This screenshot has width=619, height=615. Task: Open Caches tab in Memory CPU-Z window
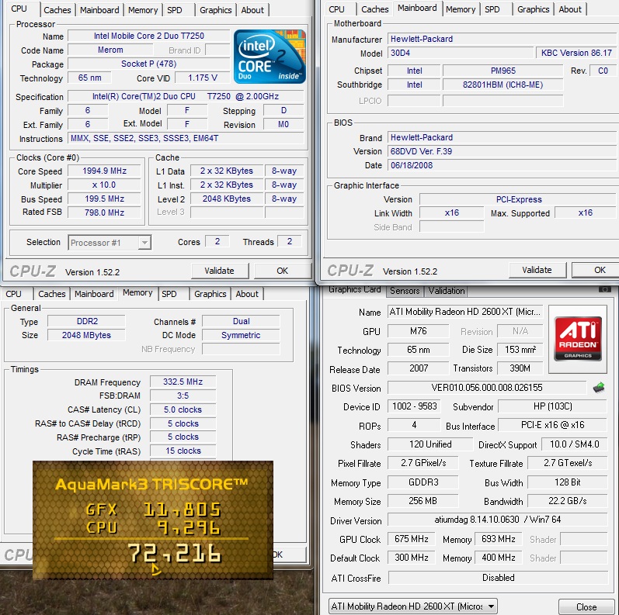tap(52, 294)
